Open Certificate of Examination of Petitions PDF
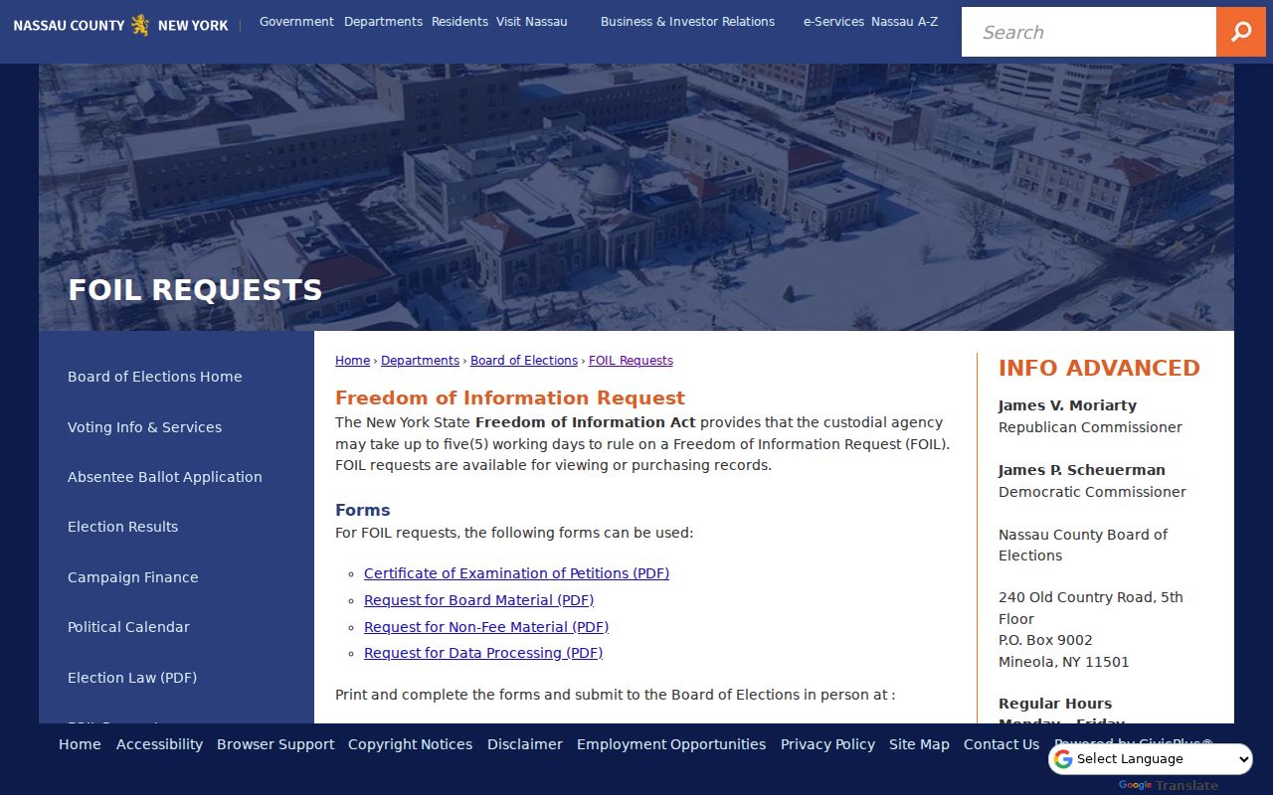1273x795 pixels. (516, 573)
